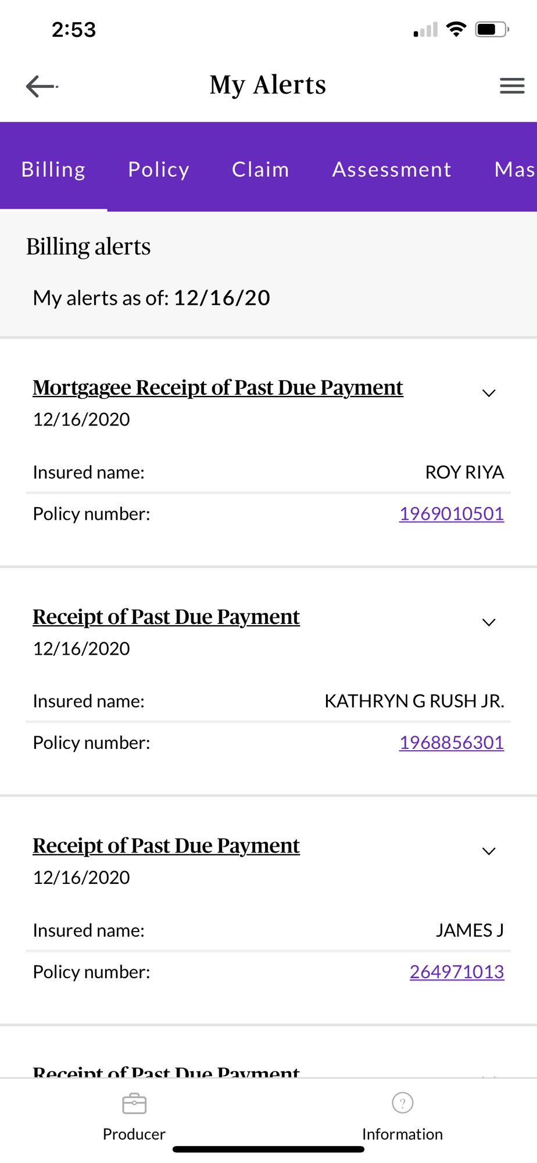Open James J's Receipt of Past Due Payment
Viewport: 537px width, 1163px height.
[166, 846]
